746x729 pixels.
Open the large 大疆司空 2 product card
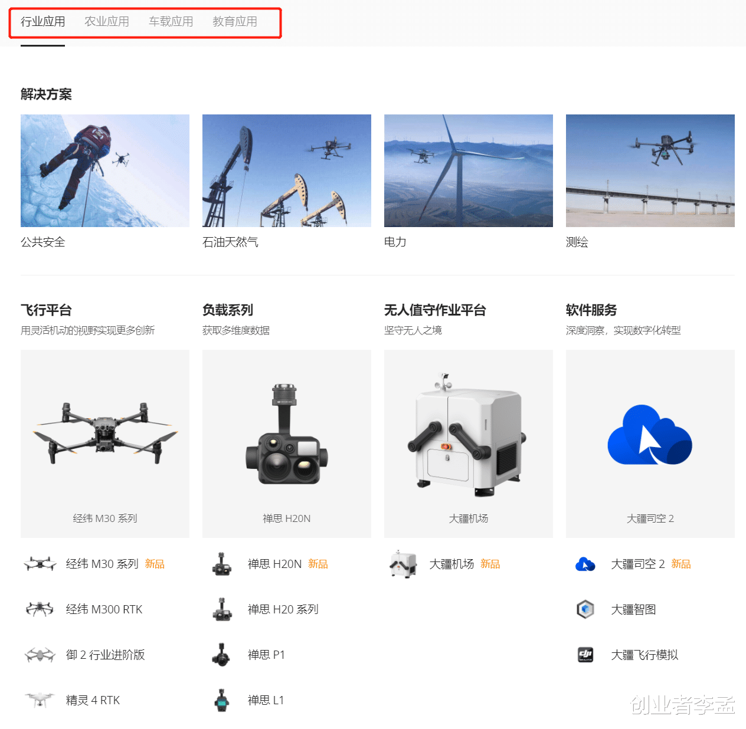click(650, 444)
